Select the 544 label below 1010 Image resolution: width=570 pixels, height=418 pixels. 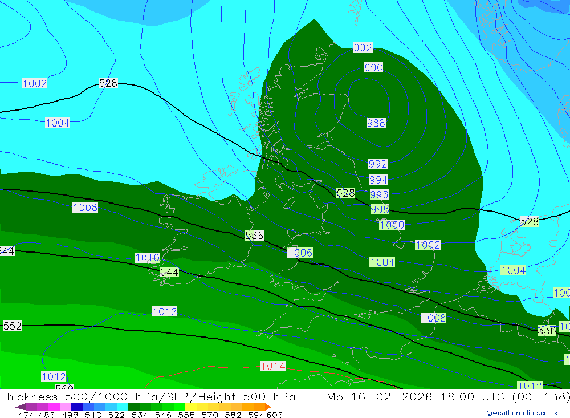coord(169,272)
